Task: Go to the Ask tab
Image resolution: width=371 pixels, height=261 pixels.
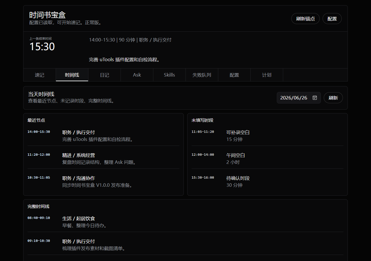Action: click(137, 75)
